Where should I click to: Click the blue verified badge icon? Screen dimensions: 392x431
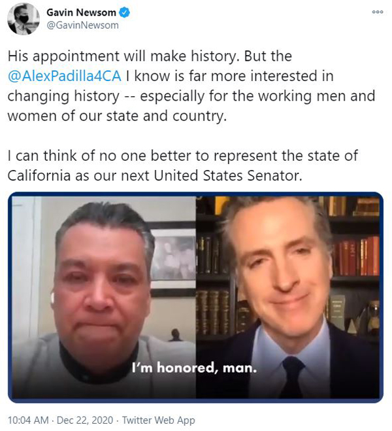point(124,12)
